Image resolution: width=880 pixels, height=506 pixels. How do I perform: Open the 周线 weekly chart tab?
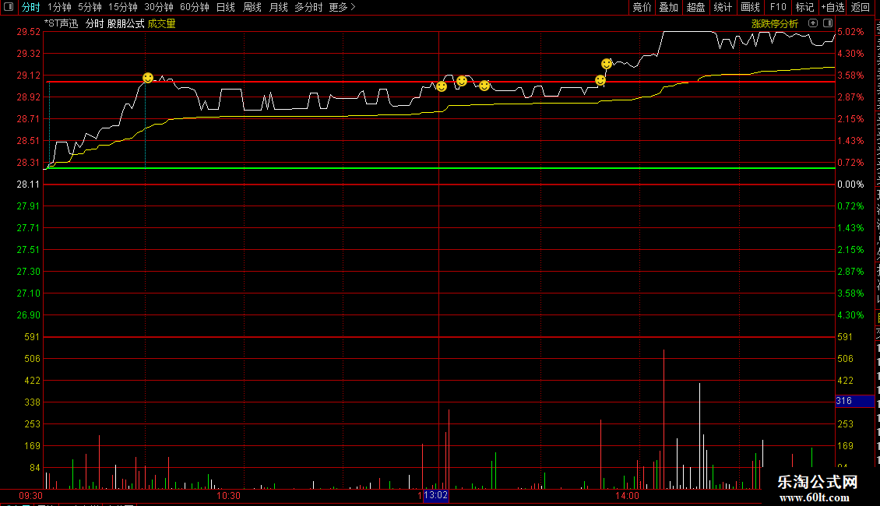pos(252,7)
